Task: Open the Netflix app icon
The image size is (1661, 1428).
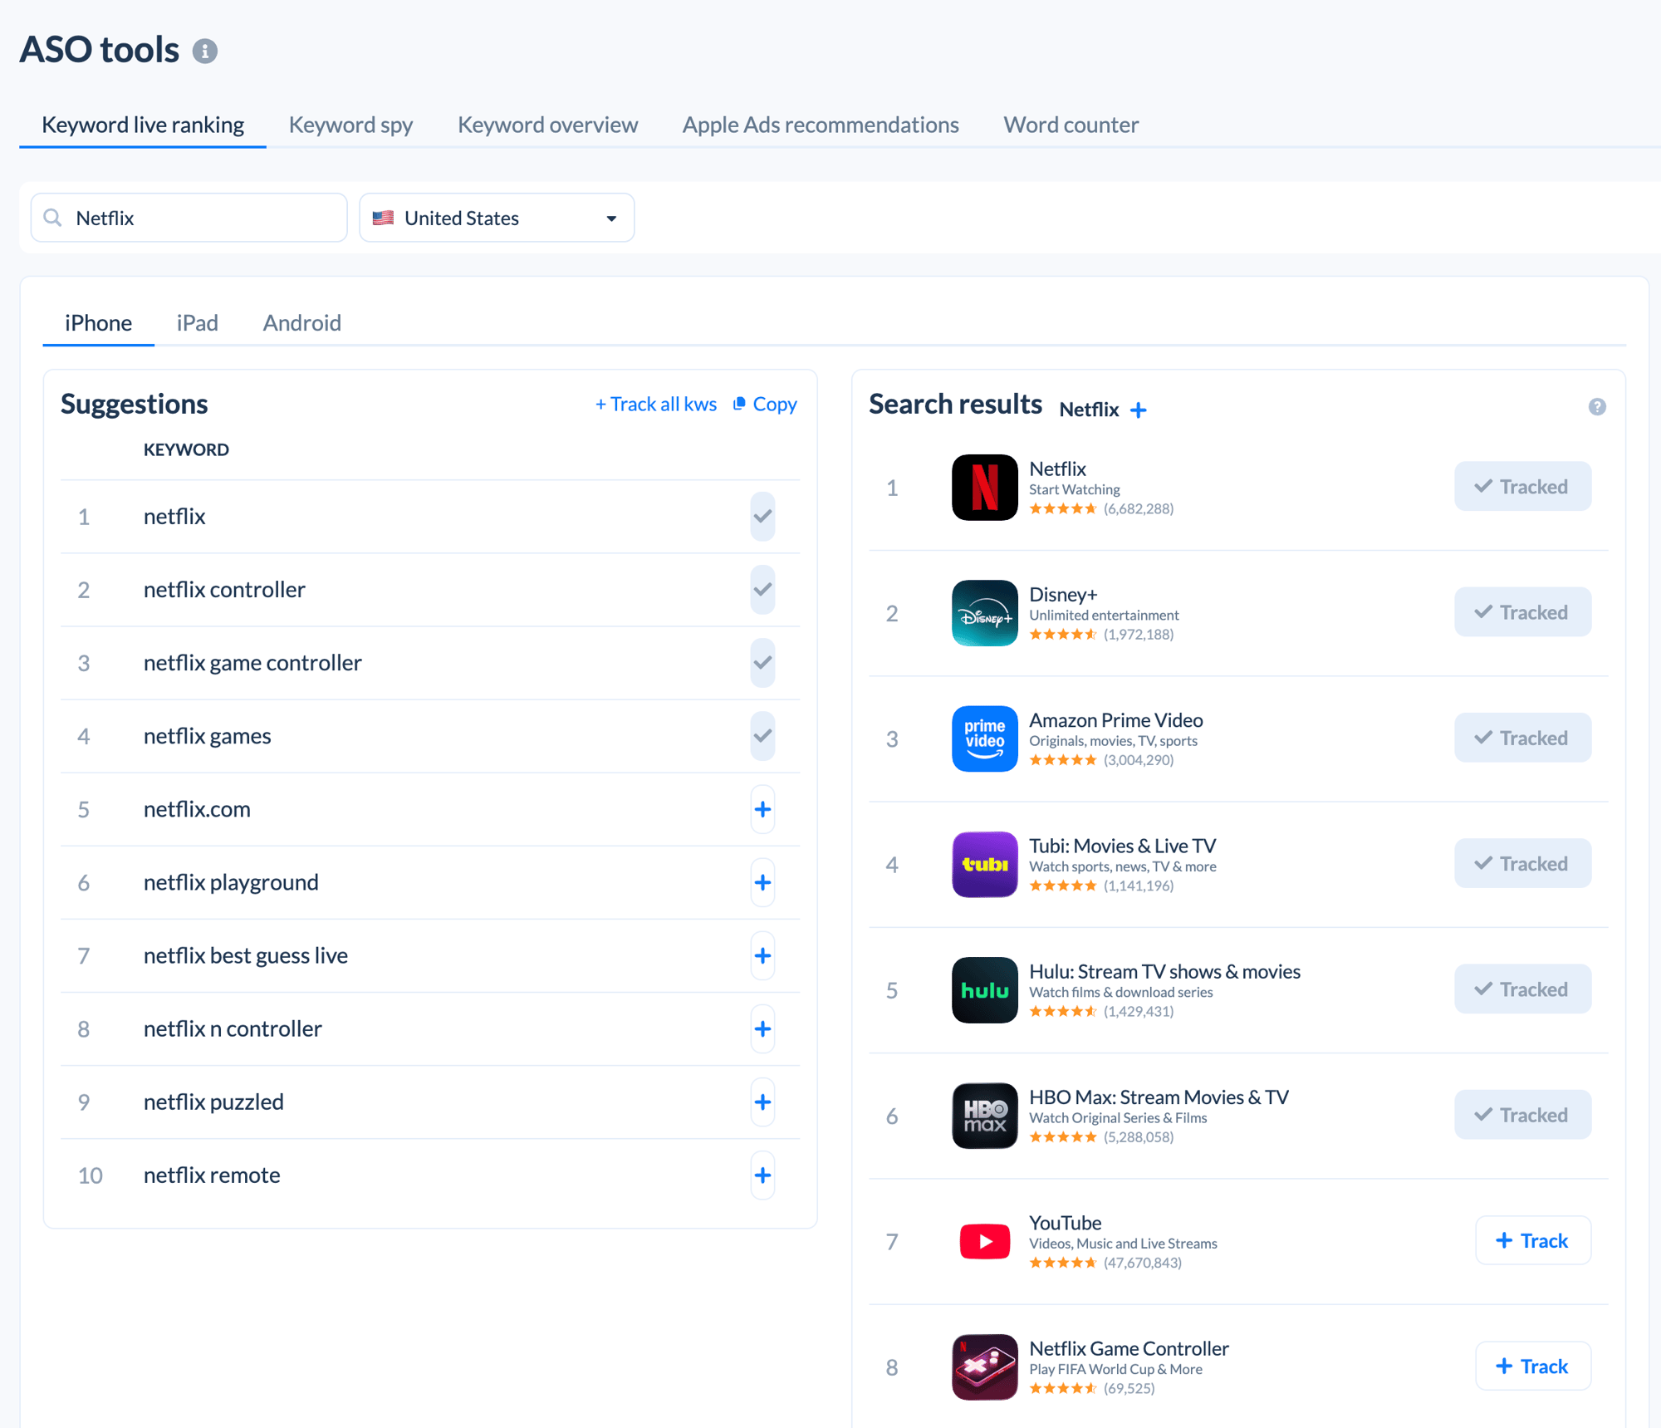Action: (984, 488)
